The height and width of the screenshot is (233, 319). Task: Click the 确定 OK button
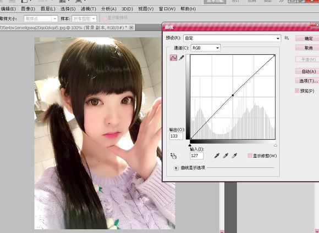point(308,38)
